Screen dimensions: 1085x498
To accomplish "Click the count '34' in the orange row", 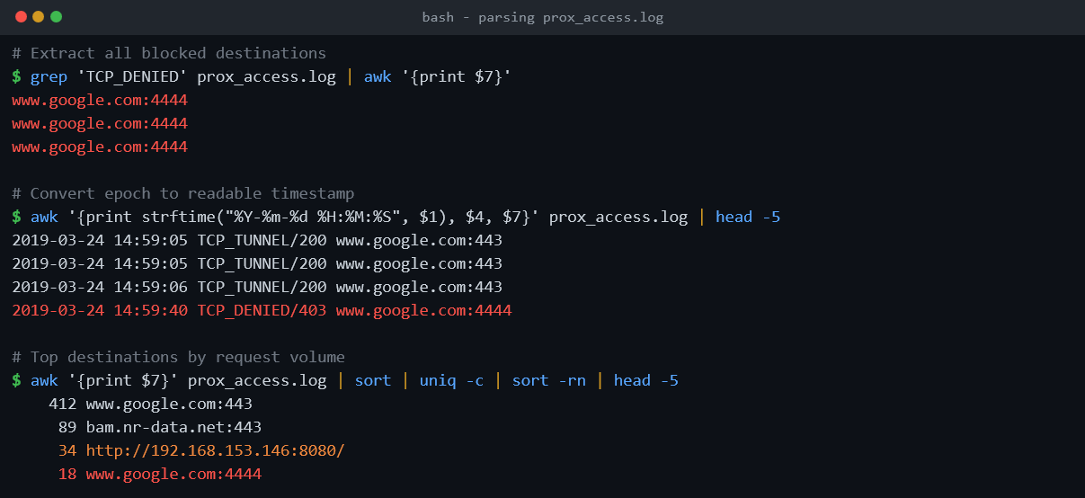I will coord(67,450).
